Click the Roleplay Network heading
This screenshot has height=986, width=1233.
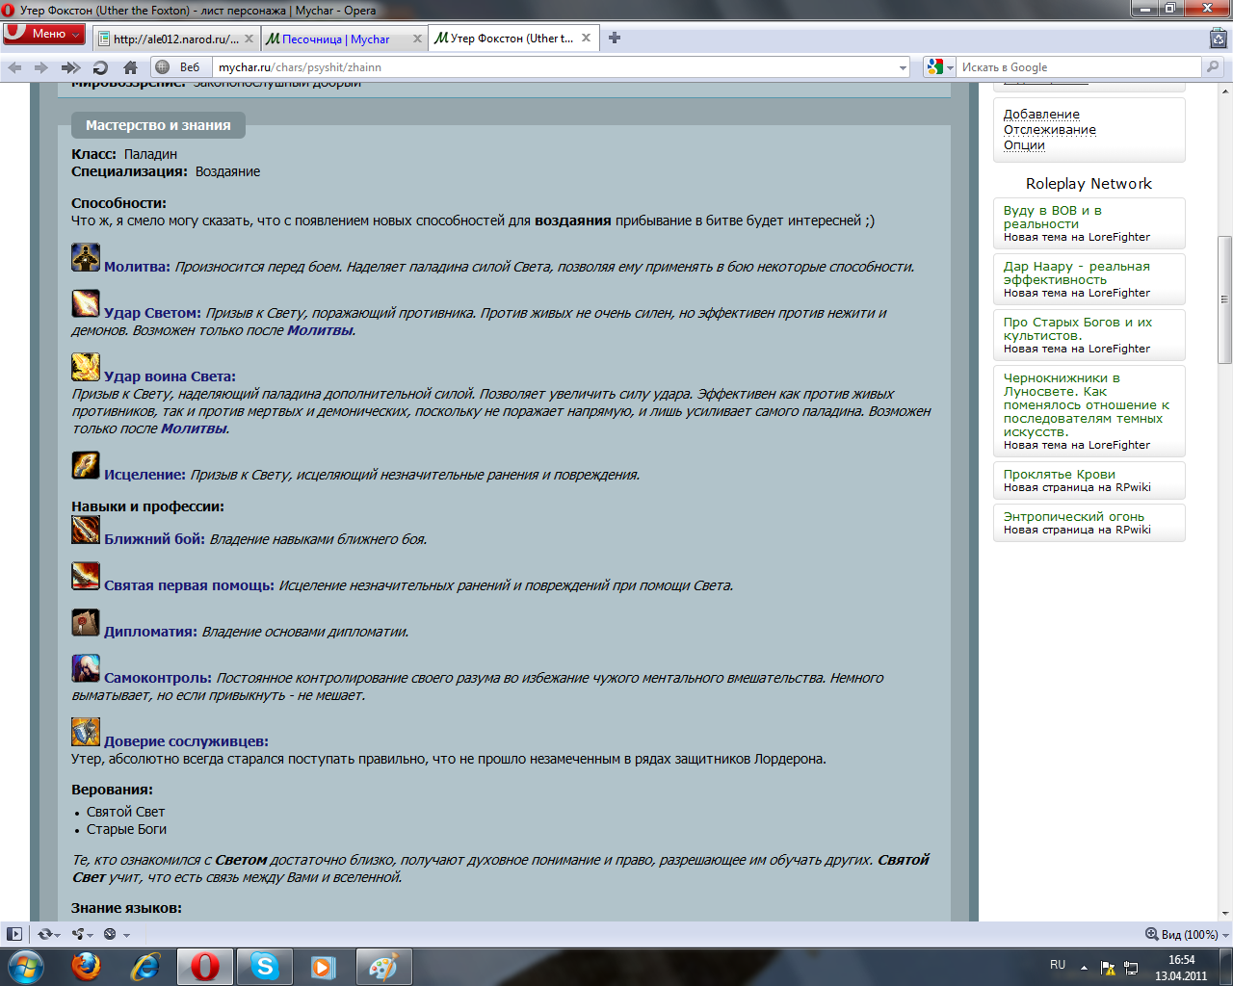pos(1089,183)
